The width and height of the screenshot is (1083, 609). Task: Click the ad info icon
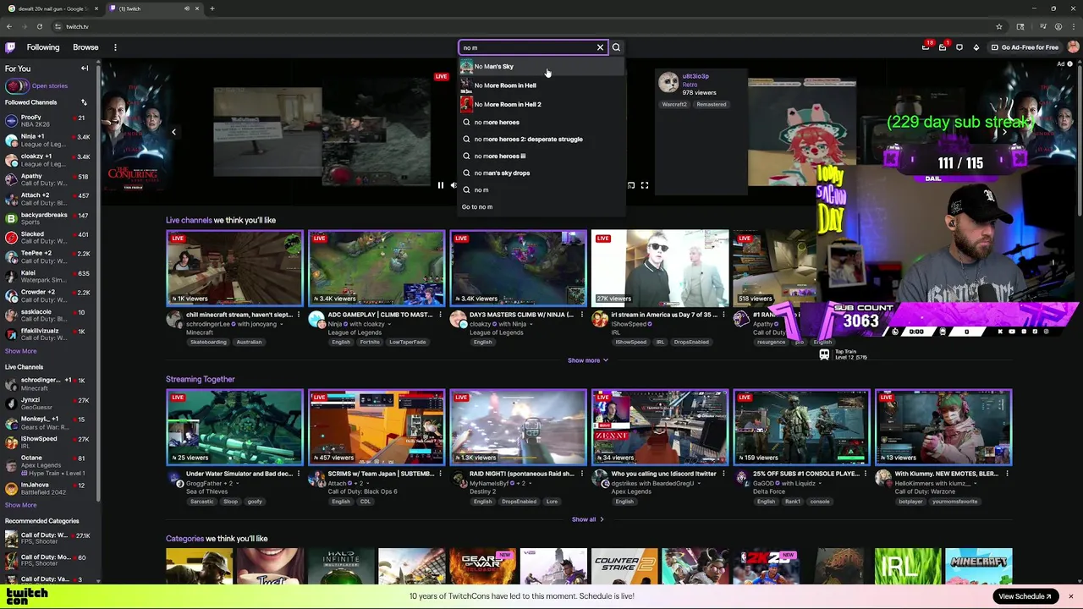[1070, 63]
